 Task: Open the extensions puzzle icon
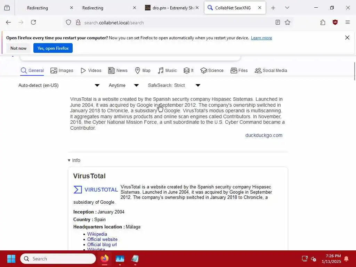323,22
